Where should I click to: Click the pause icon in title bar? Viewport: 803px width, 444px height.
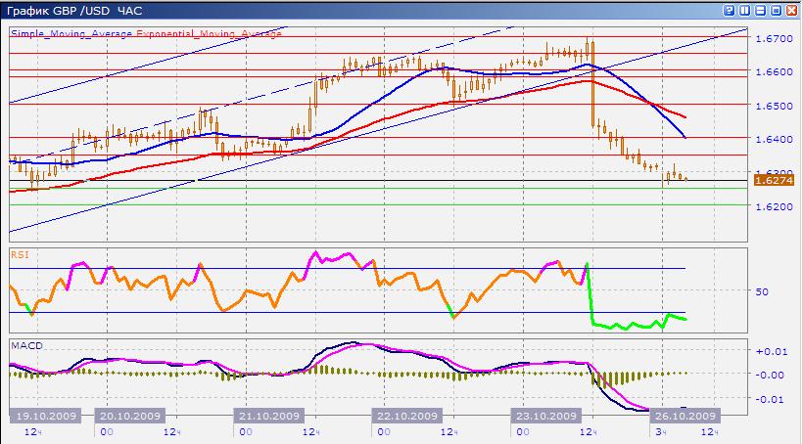point(744,10)
